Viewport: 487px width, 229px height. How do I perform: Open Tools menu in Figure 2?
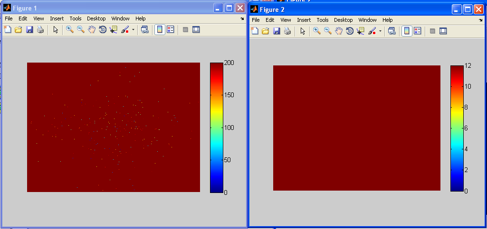pos(323,20)
